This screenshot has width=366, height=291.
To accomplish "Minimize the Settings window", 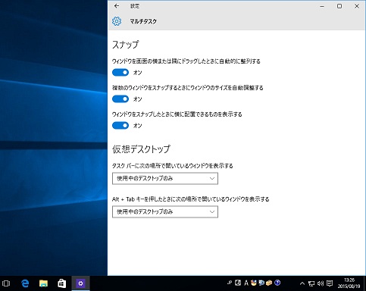I will click(322, 6).
